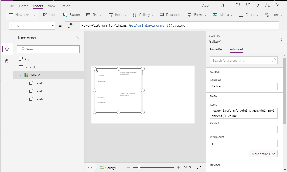Switch to the View tab
Viewport: 288px width, 172px height.
[52, 6]
